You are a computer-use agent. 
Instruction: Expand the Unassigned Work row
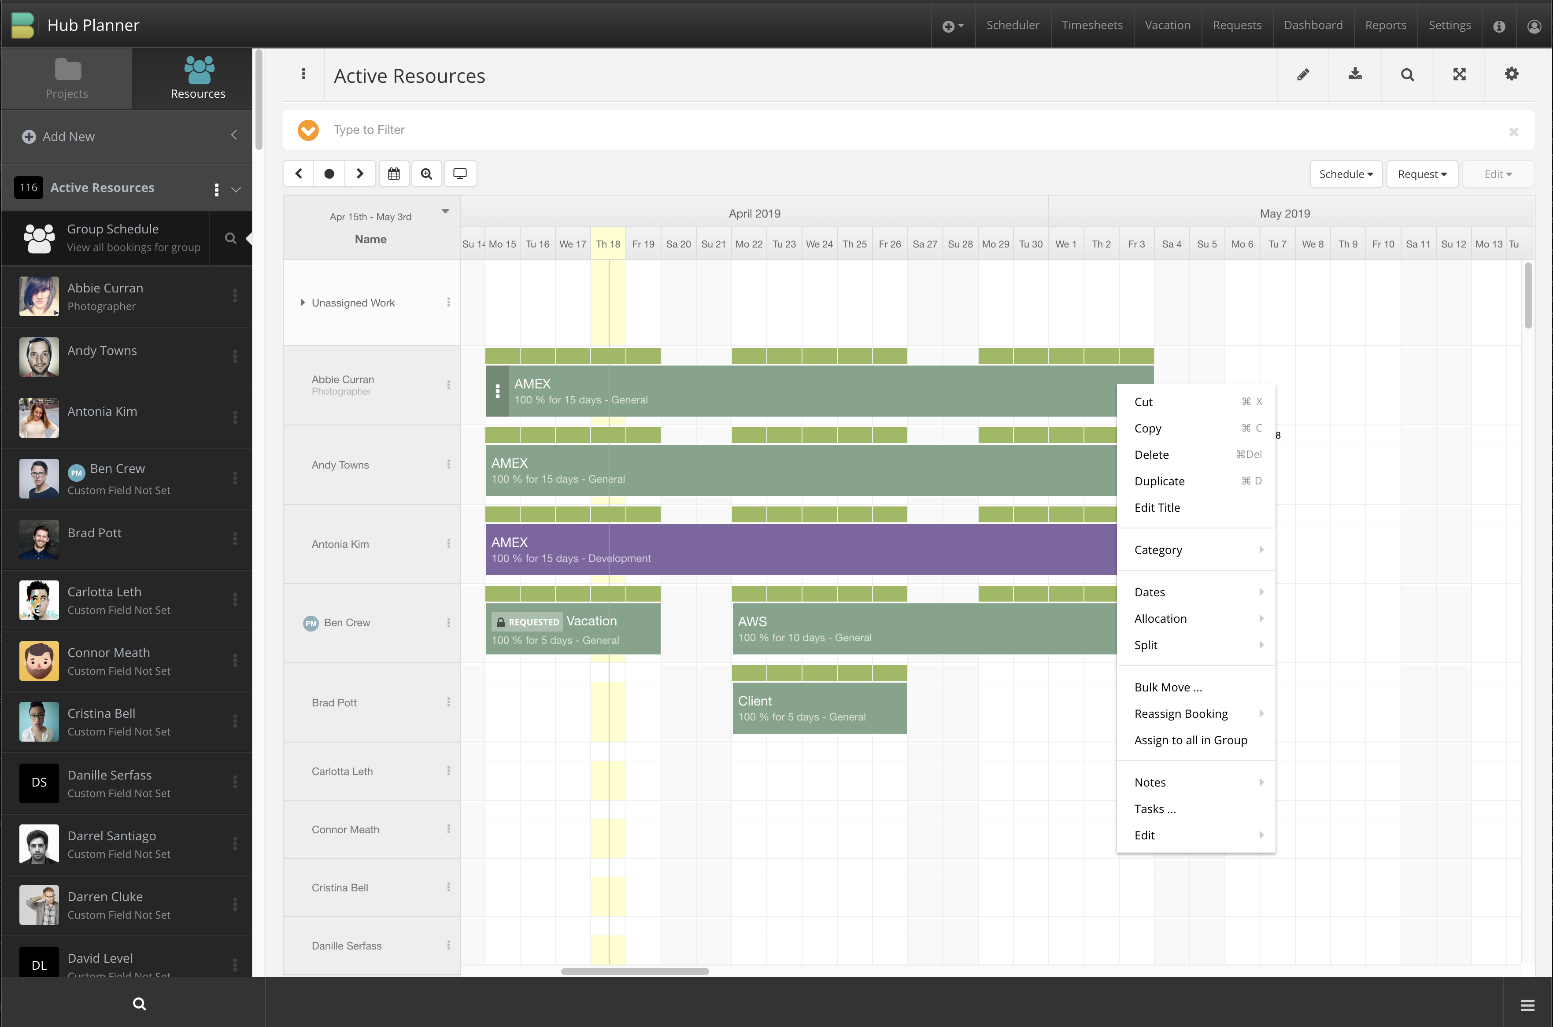303,302
